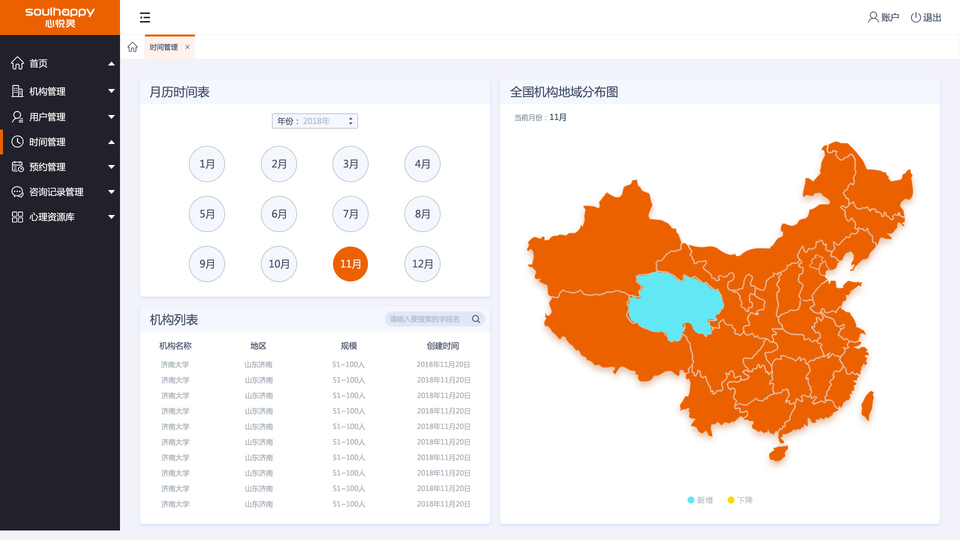The width and height of the screenshot is (960, 540).
Task: Expand the 预约管理 sidebar menu
Action: (60, 167)
